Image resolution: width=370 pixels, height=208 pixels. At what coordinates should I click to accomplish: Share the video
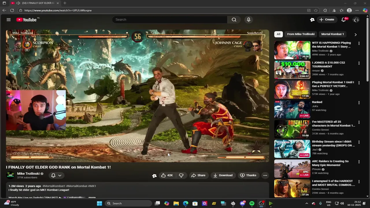coord(198,175)
